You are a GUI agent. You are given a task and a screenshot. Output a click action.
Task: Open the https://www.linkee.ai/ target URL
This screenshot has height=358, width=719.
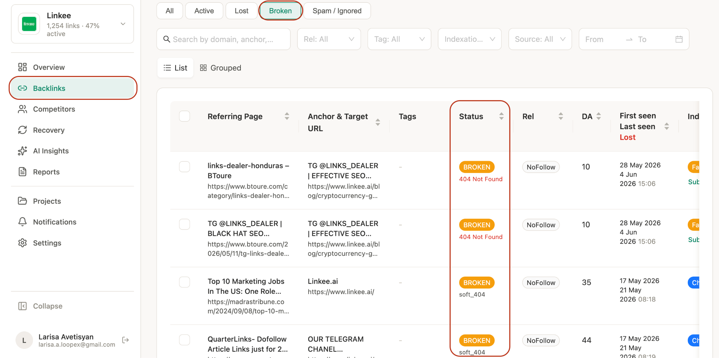coord(341,292)
